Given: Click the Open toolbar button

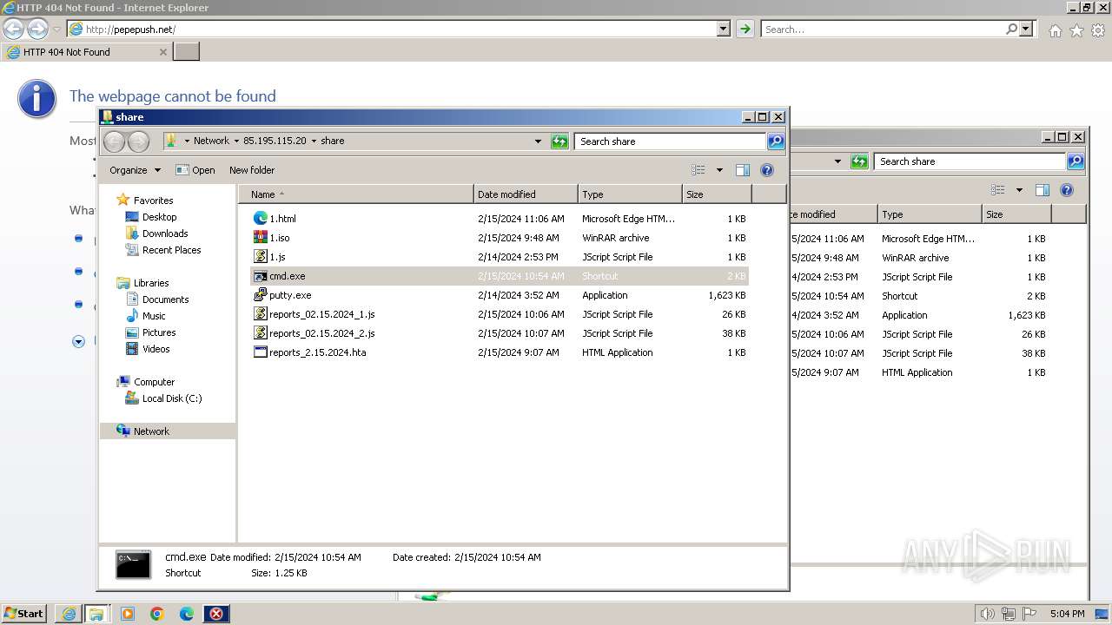Looking at the screenshot, I should coord(195,170).
